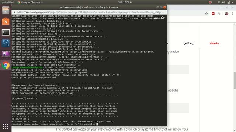
Task: Launch Files from the dock
Action: [x=6, y=10]
